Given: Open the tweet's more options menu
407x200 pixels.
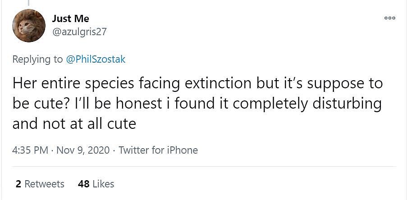Looking at the screenshot, I should coord(389,18).
